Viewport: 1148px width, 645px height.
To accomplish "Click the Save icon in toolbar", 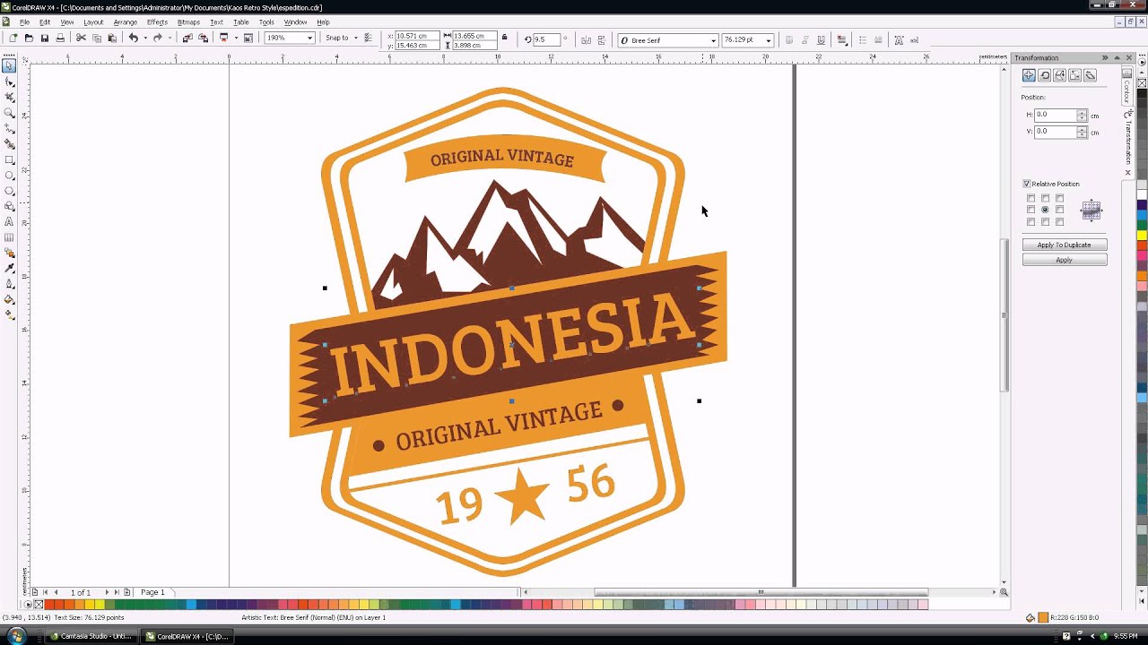I will [x=44, y=39].
